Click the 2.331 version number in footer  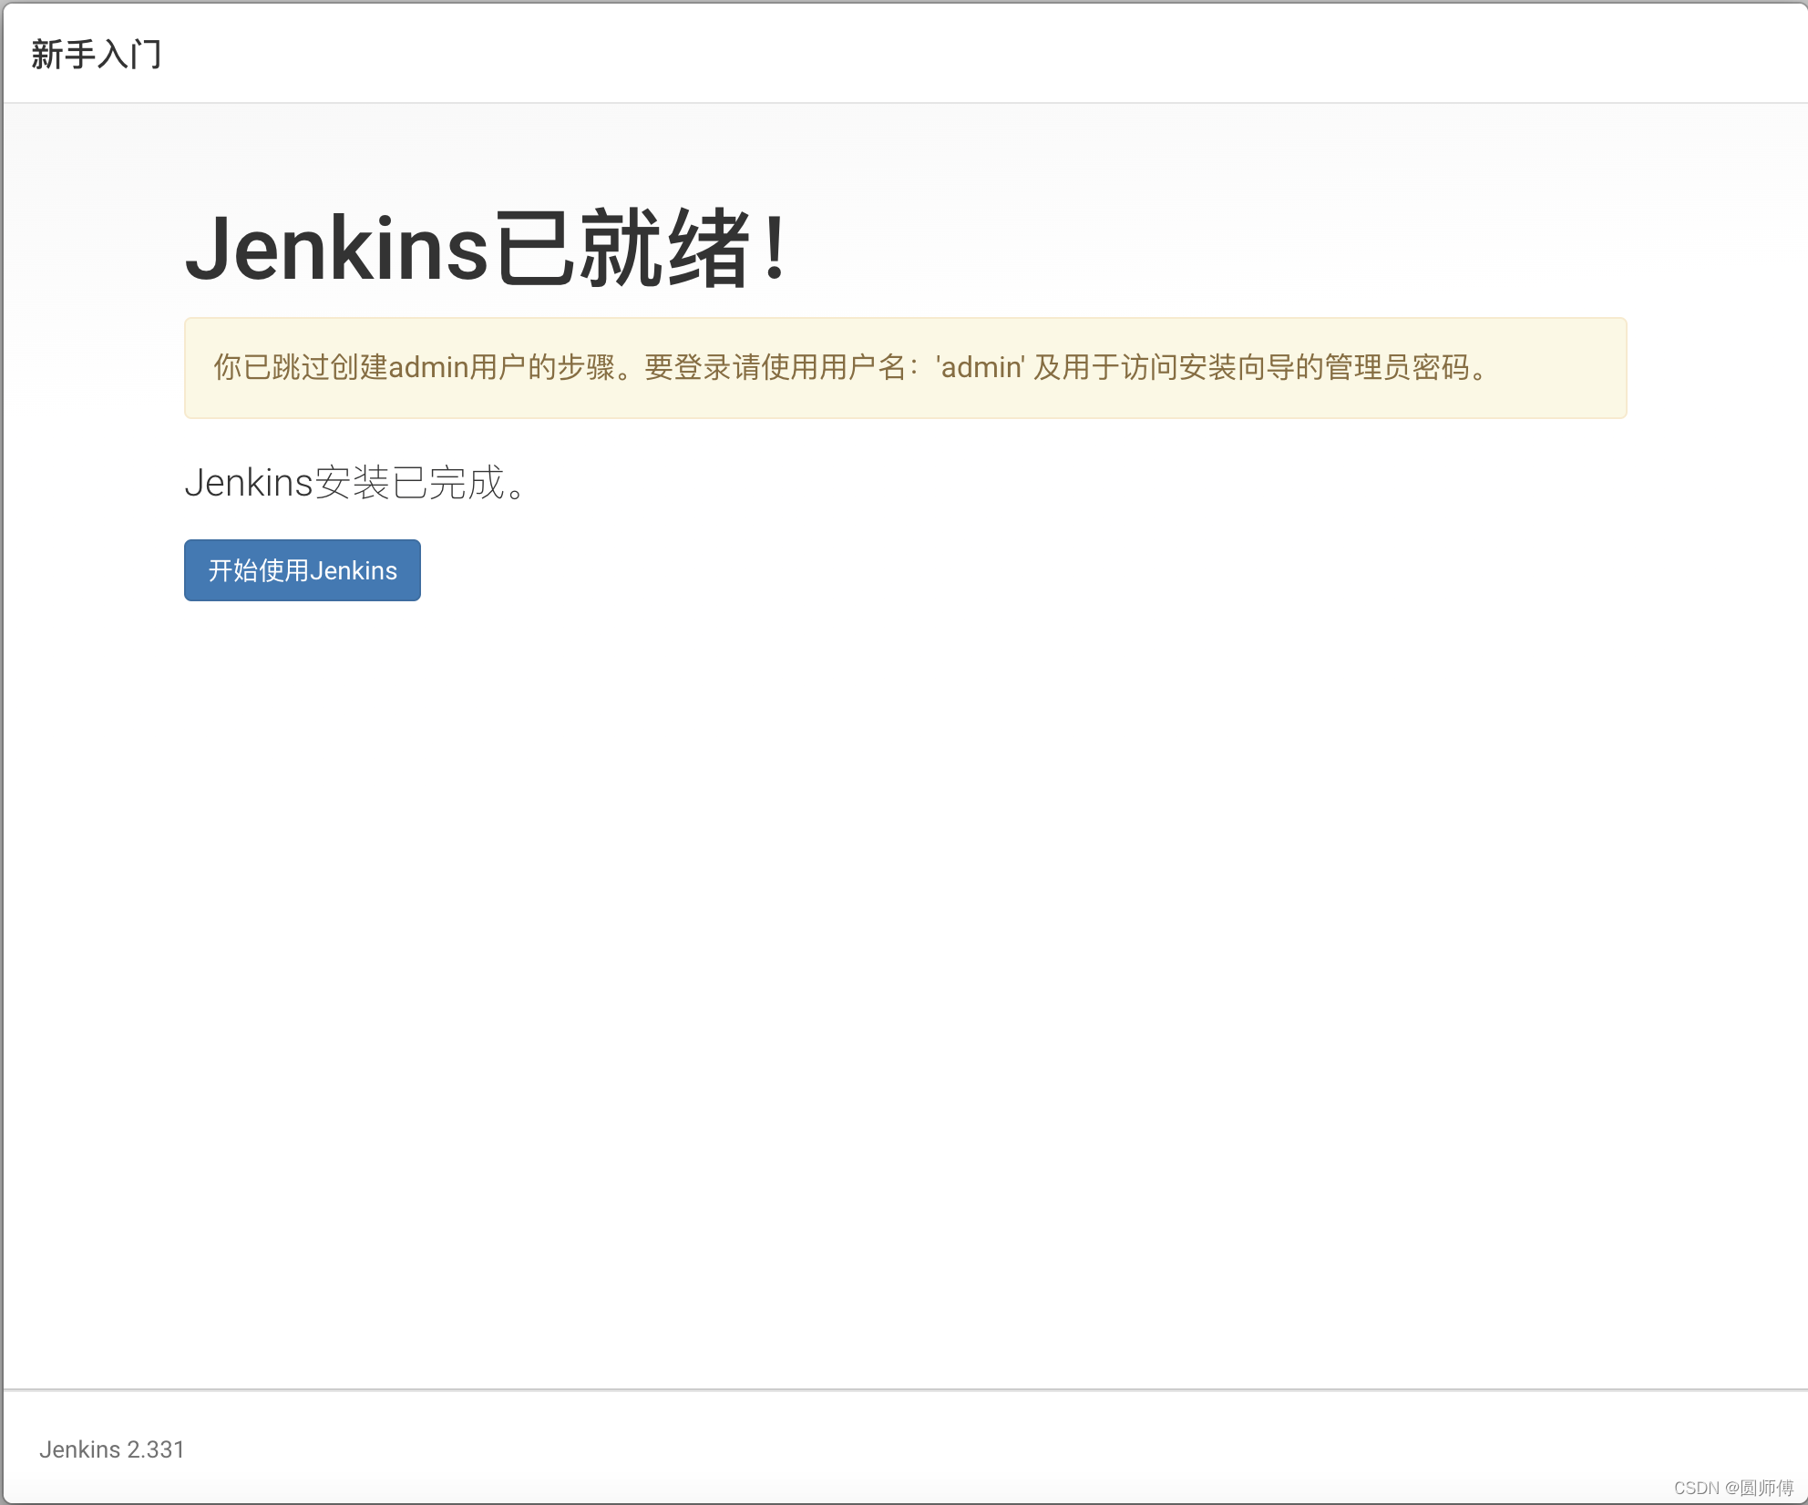[x=155, y=1449]
